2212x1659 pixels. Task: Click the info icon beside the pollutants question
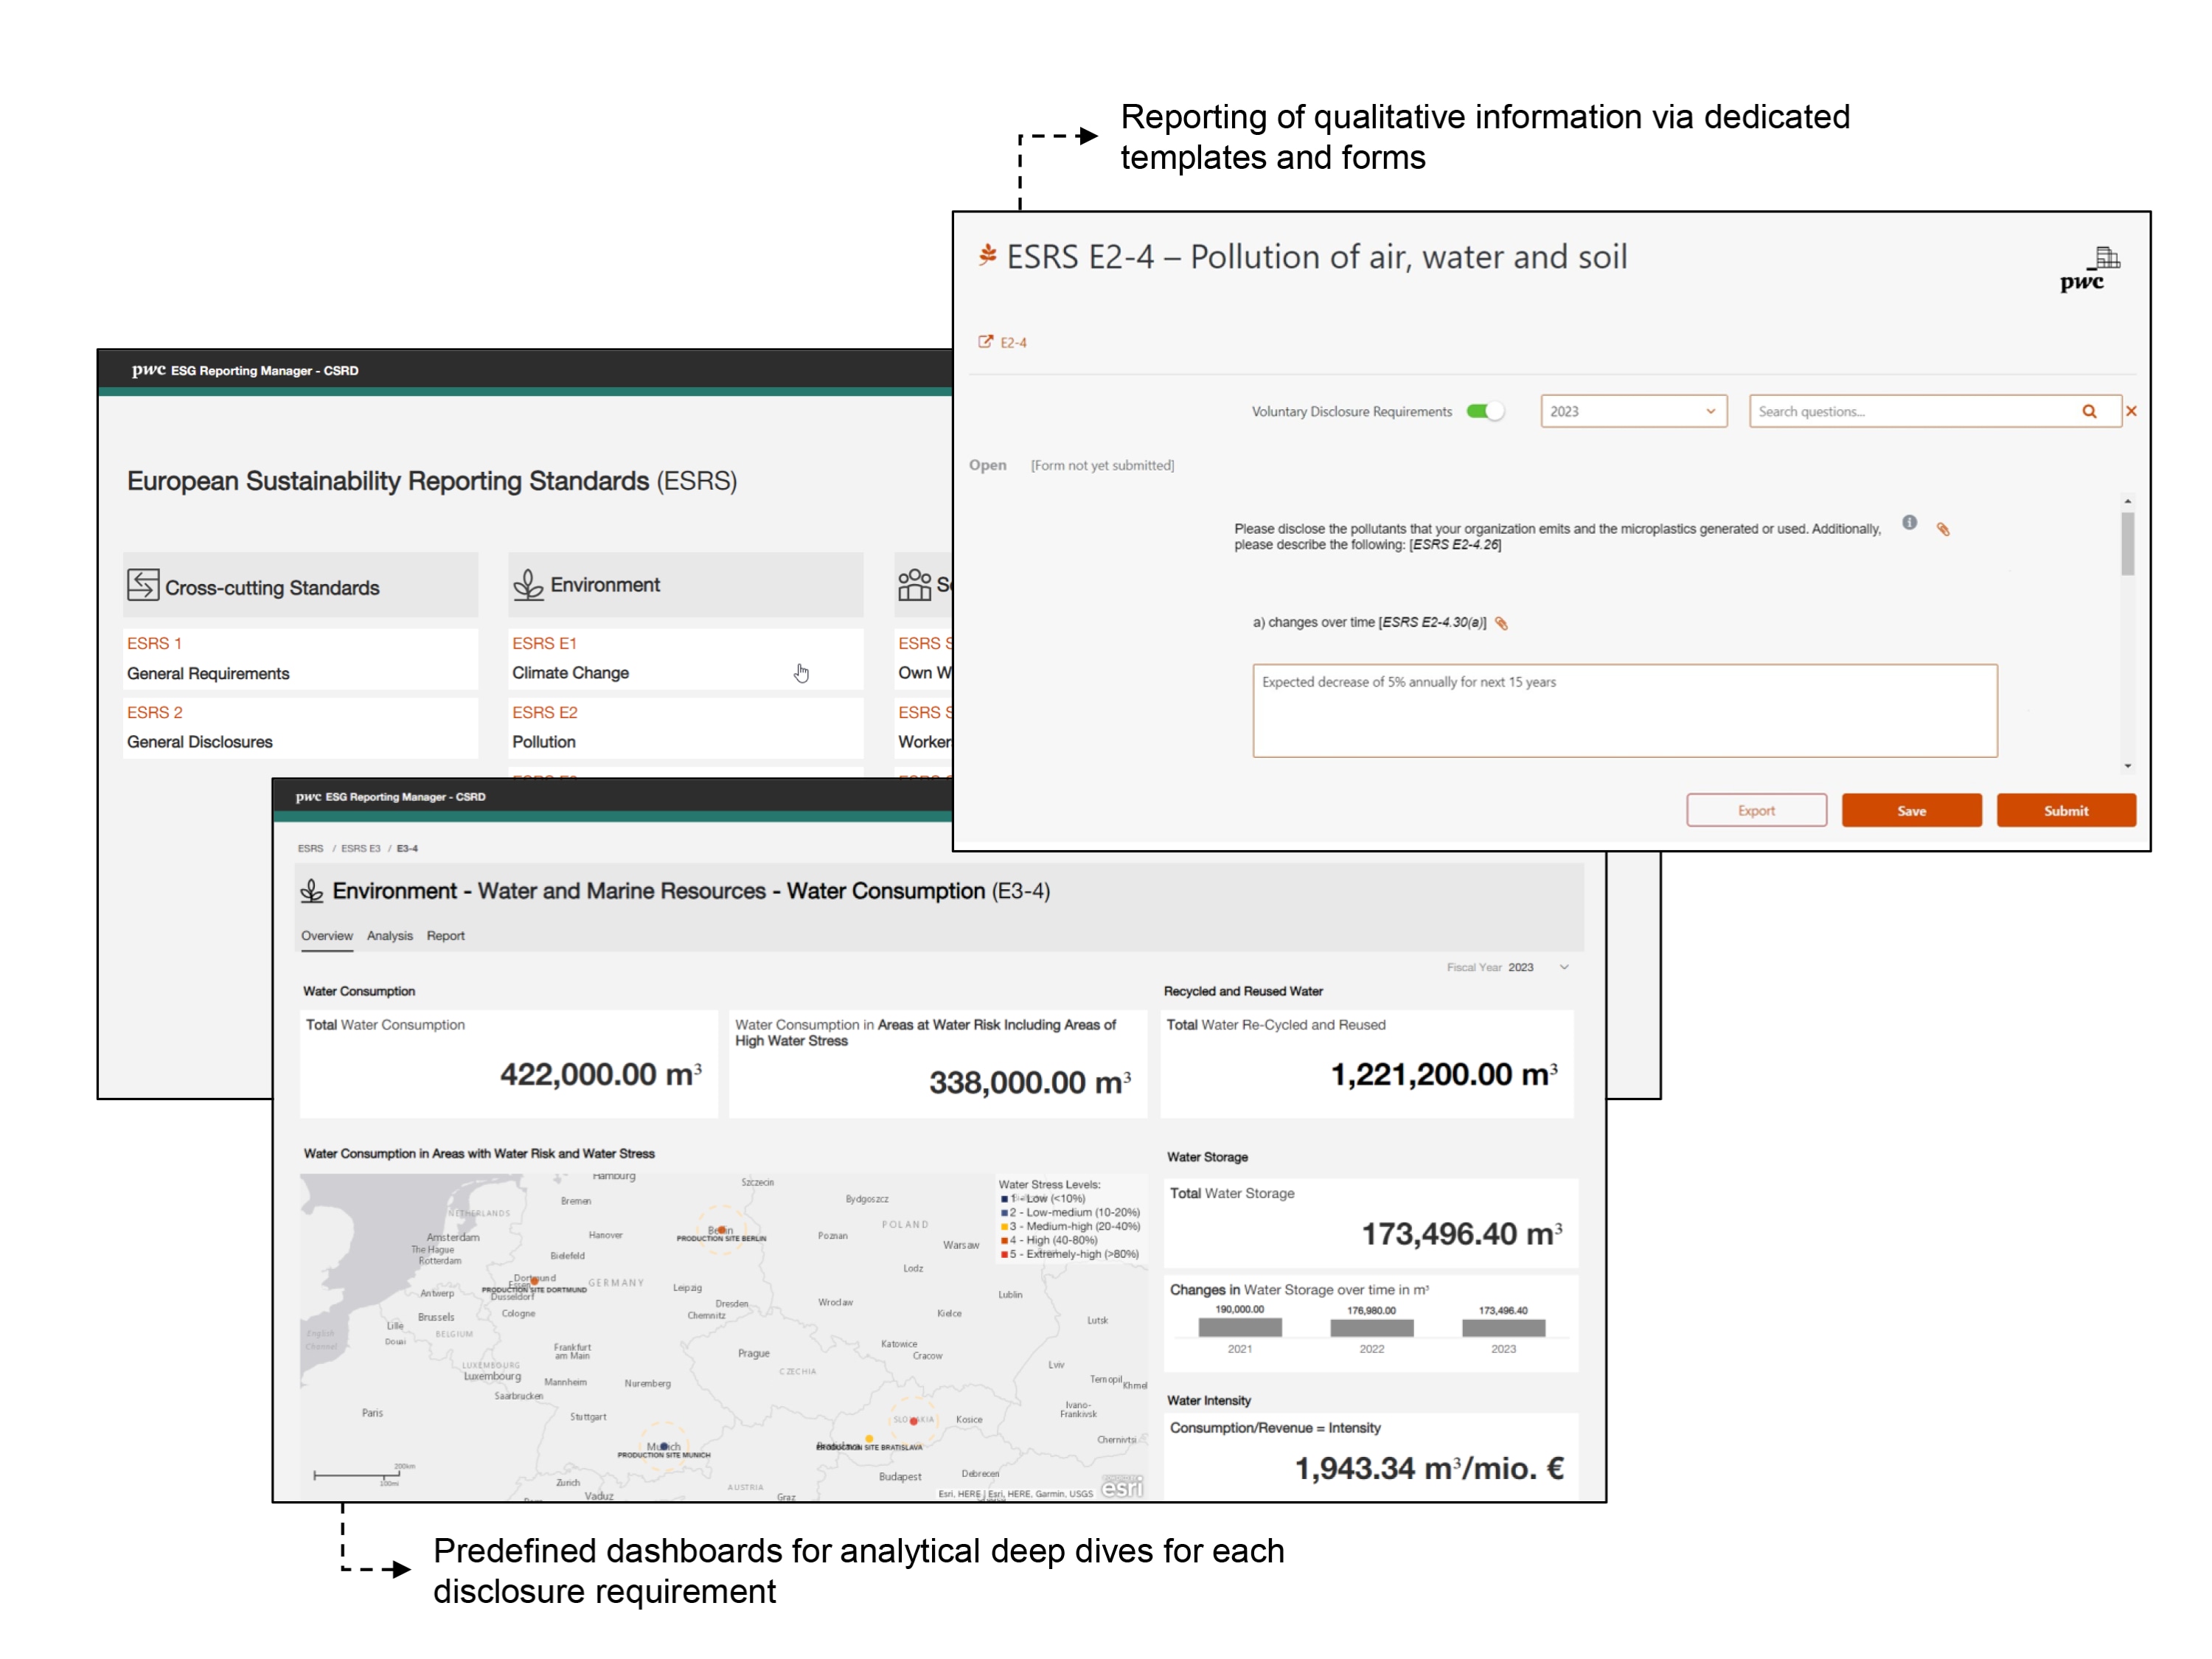(x=1909, y=523)
